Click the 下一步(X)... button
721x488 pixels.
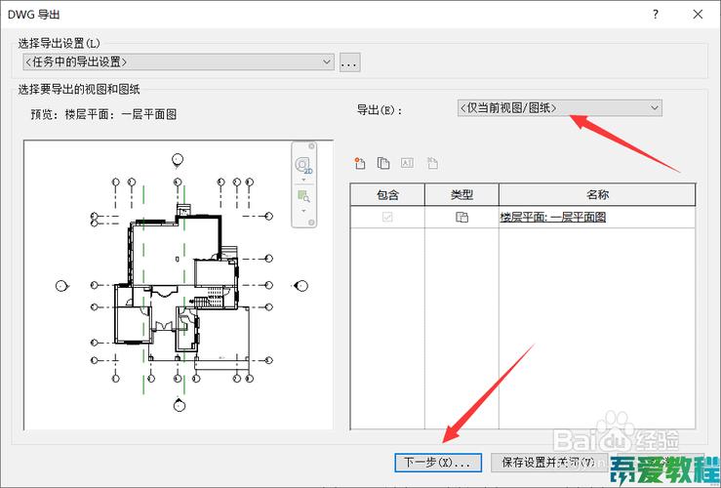point(438,463)
